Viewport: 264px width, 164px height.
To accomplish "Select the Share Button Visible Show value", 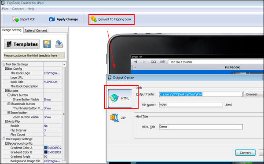I will (x=48, y=100).
